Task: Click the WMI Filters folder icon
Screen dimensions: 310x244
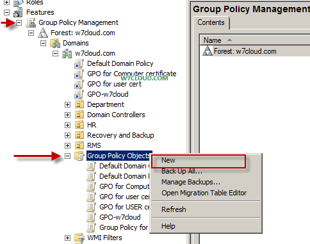Action: (x=79, y=238)
